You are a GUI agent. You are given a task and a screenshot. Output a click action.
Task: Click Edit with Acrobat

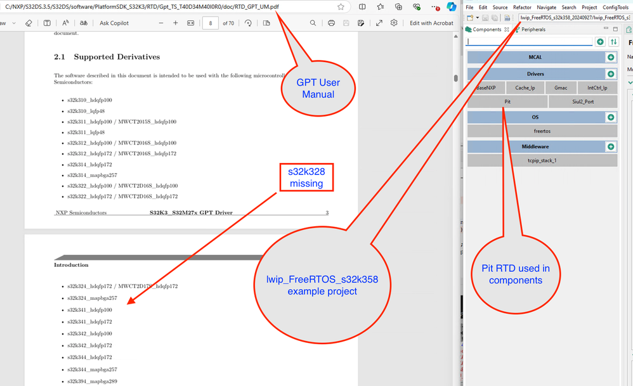tap(431, 23)
